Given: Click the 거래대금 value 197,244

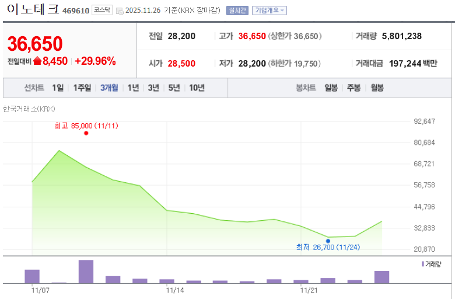Looking at the screenshot, I should pyautogui.click(x=405, y=64).
